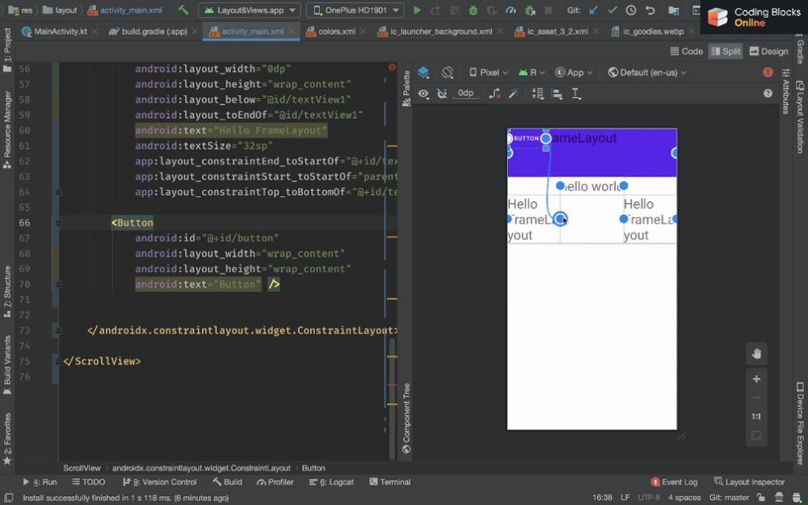
Task: Open the Attributes side panel
Action: click(x=786, y=91)
